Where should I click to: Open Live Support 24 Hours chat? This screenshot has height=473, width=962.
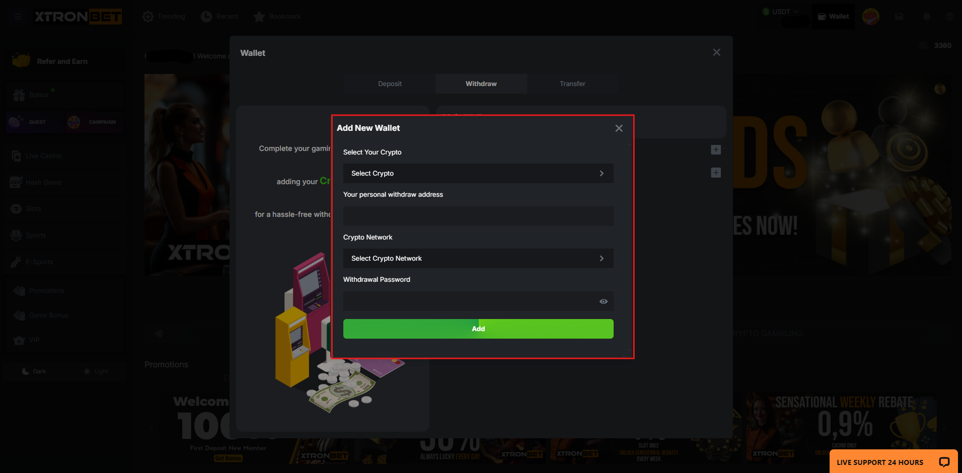(x=893, y=462)
